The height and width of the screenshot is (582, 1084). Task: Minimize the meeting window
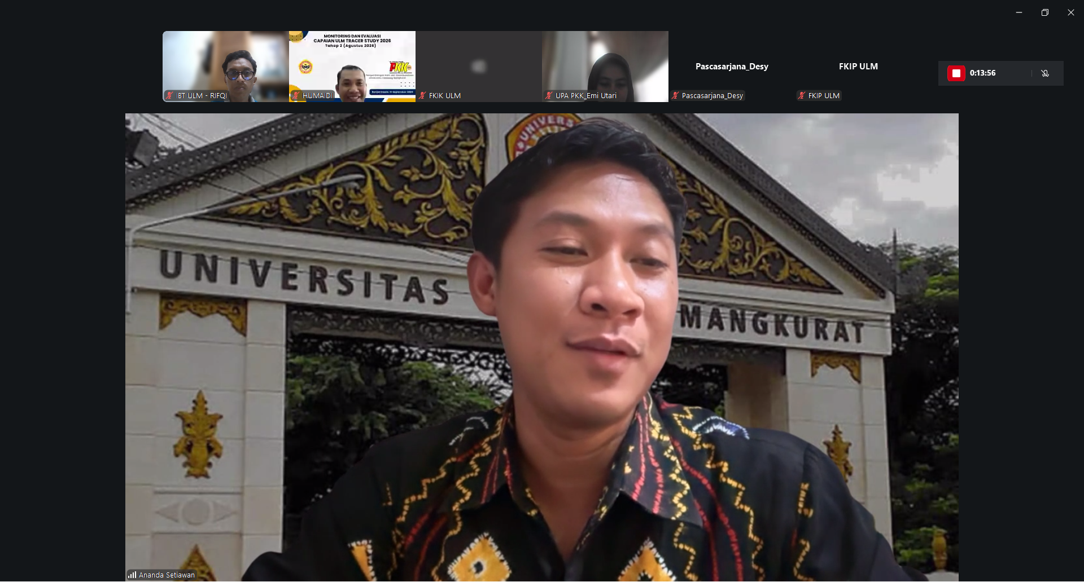(1019, 12)
